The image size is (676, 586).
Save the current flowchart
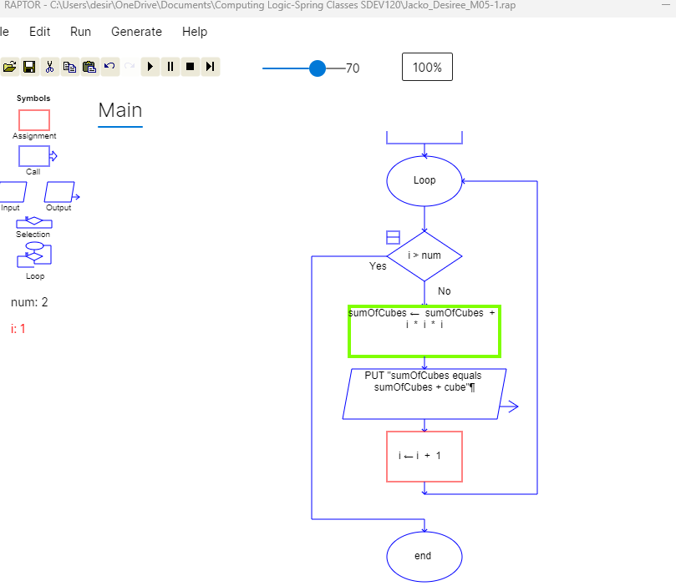30,67
